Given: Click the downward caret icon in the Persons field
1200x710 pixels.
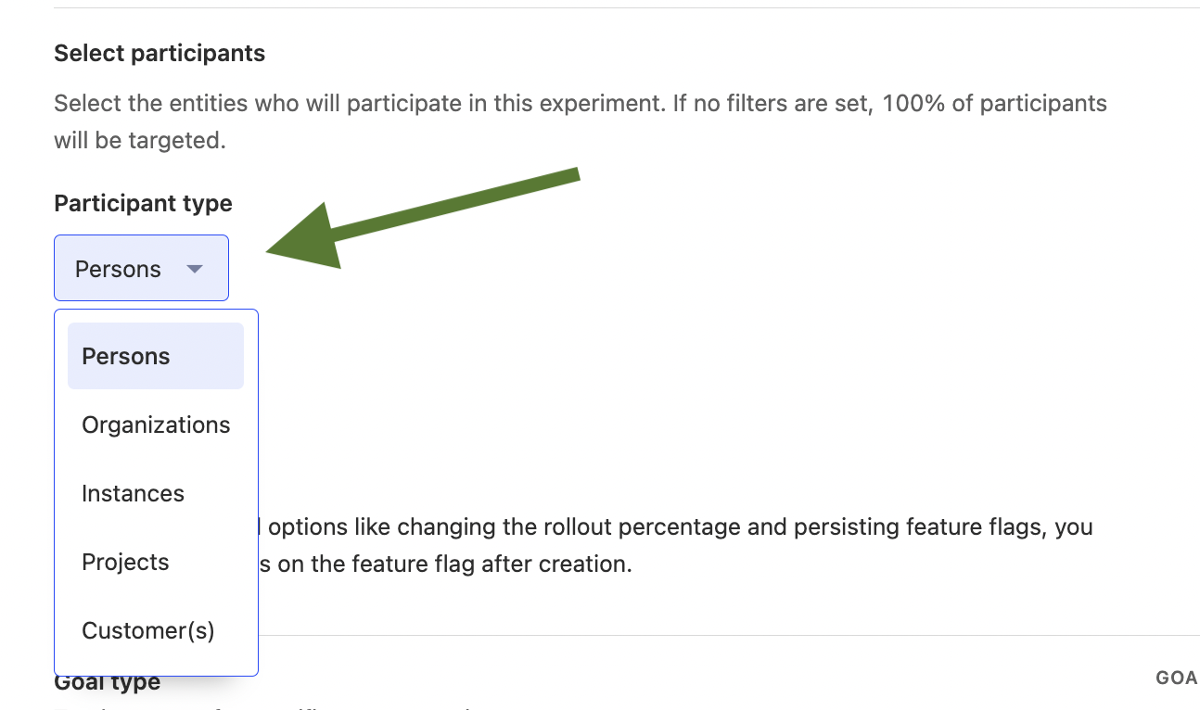Looking at the screenshot, I should [195, 268].
